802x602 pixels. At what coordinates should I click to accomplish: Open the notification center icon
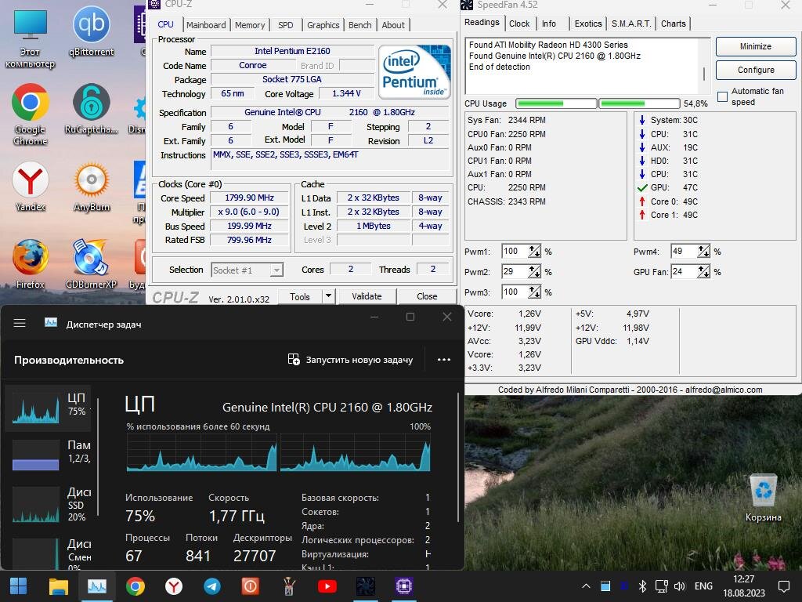pos(783,586)
